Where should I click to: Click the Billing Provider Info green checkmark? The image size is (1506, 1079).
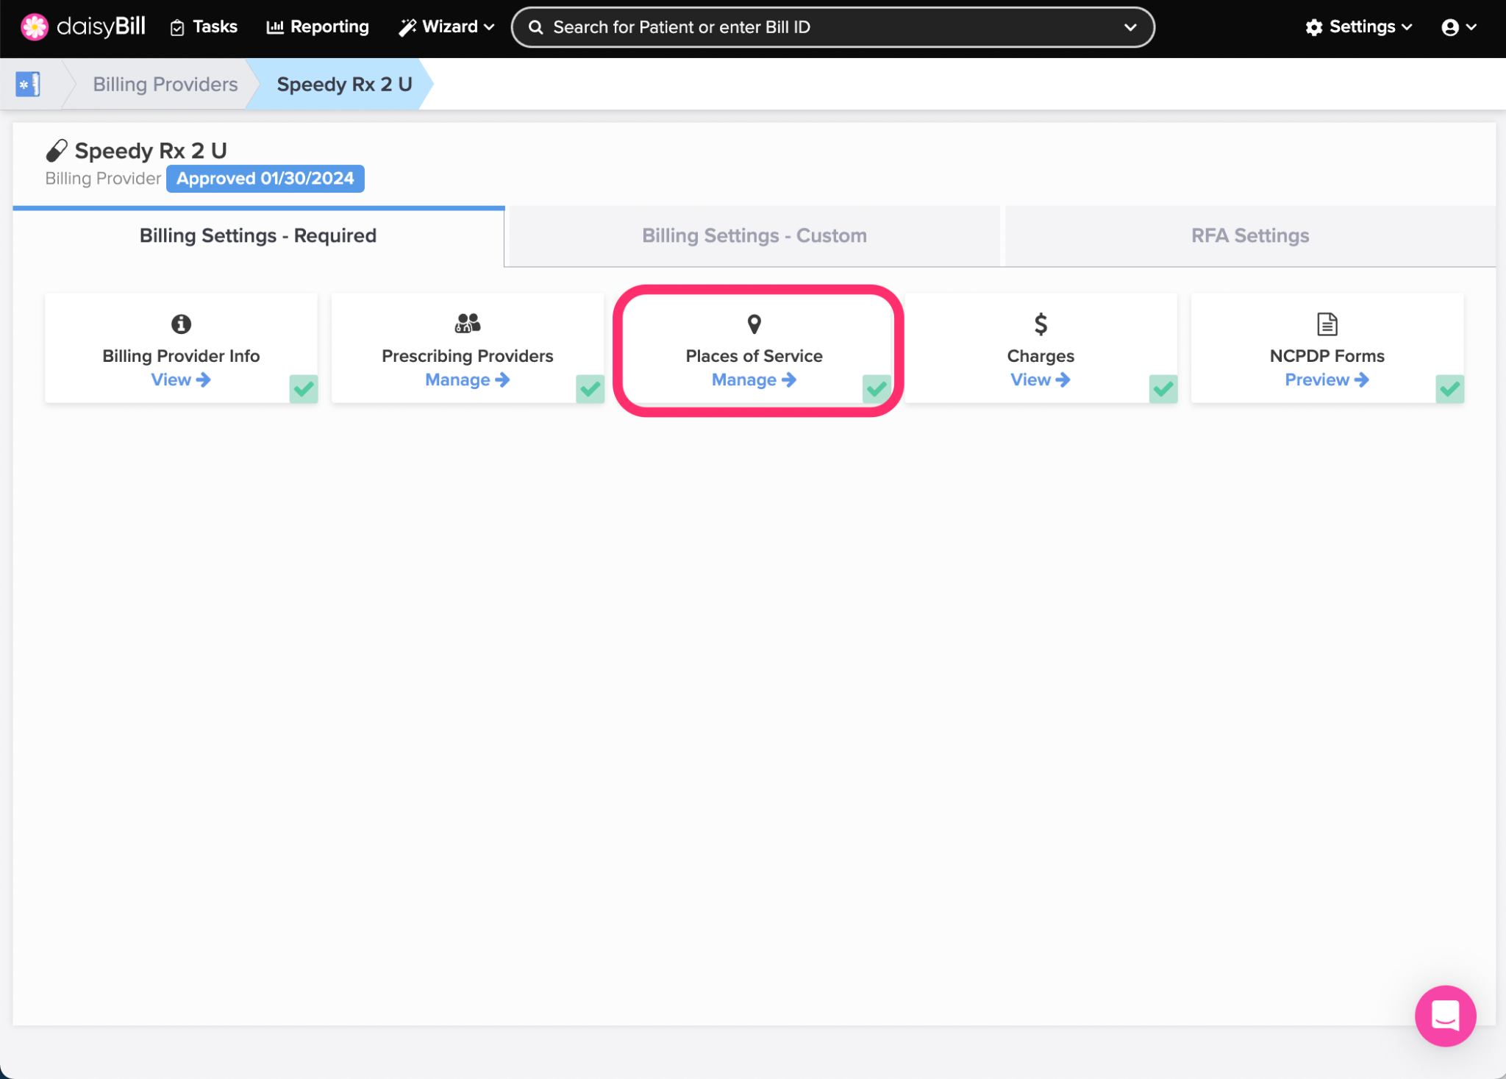pos(304,388)
